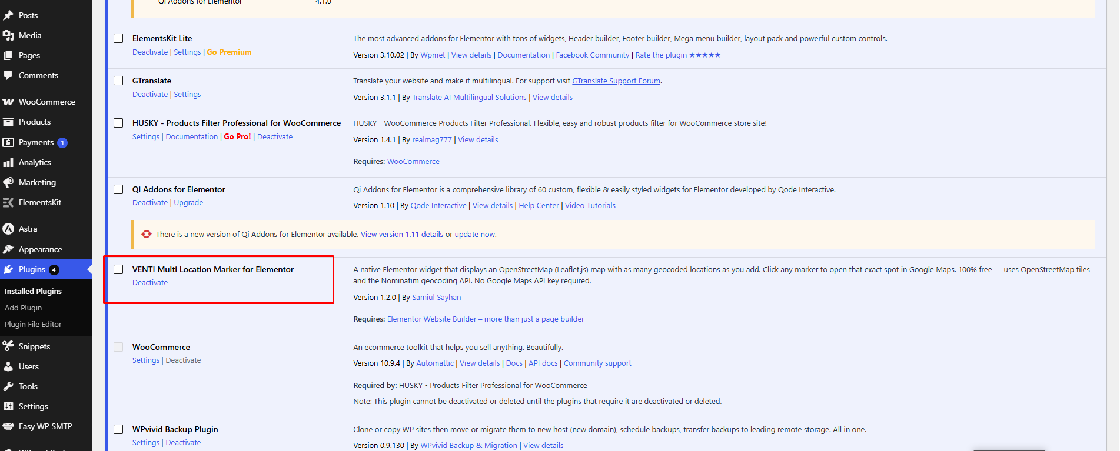Click the Plugins update count badge

tap(54, 270)
